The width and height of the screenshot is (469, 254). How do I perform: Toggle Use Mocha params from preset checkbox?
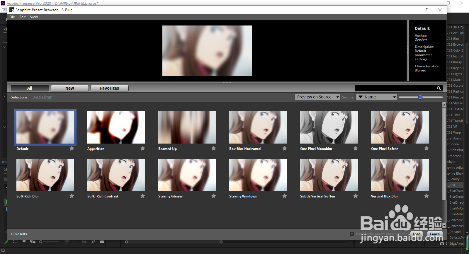tap(352, 234)
